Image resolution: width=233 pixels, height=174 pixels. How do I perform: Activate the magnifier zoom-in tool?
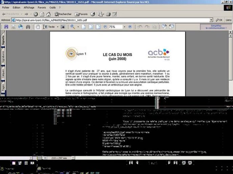(x=73, y=27)
